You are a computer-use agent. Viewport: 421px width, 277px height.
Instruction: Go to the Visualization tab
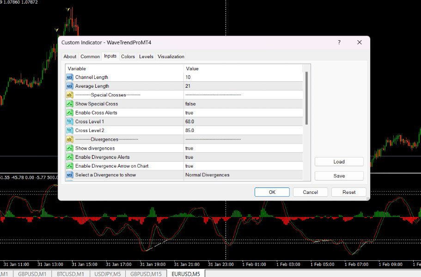171,57
